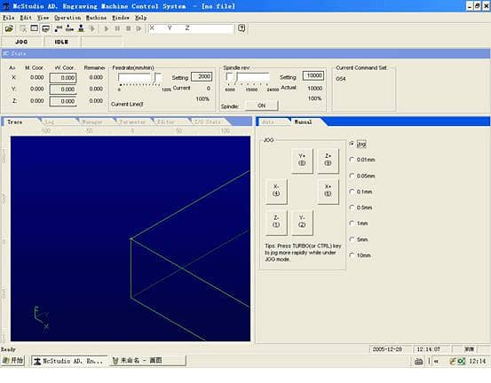The height and width of the screenshot is (383, 491).
Task: Click the resume-from-breakpoint double-arrow icon
Action: (139, 28)
